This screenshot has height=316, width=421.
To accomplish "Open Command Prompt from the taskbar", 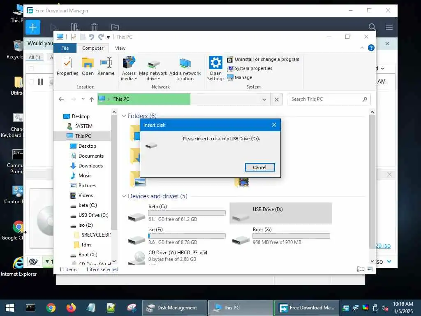I will coord(30,308).
